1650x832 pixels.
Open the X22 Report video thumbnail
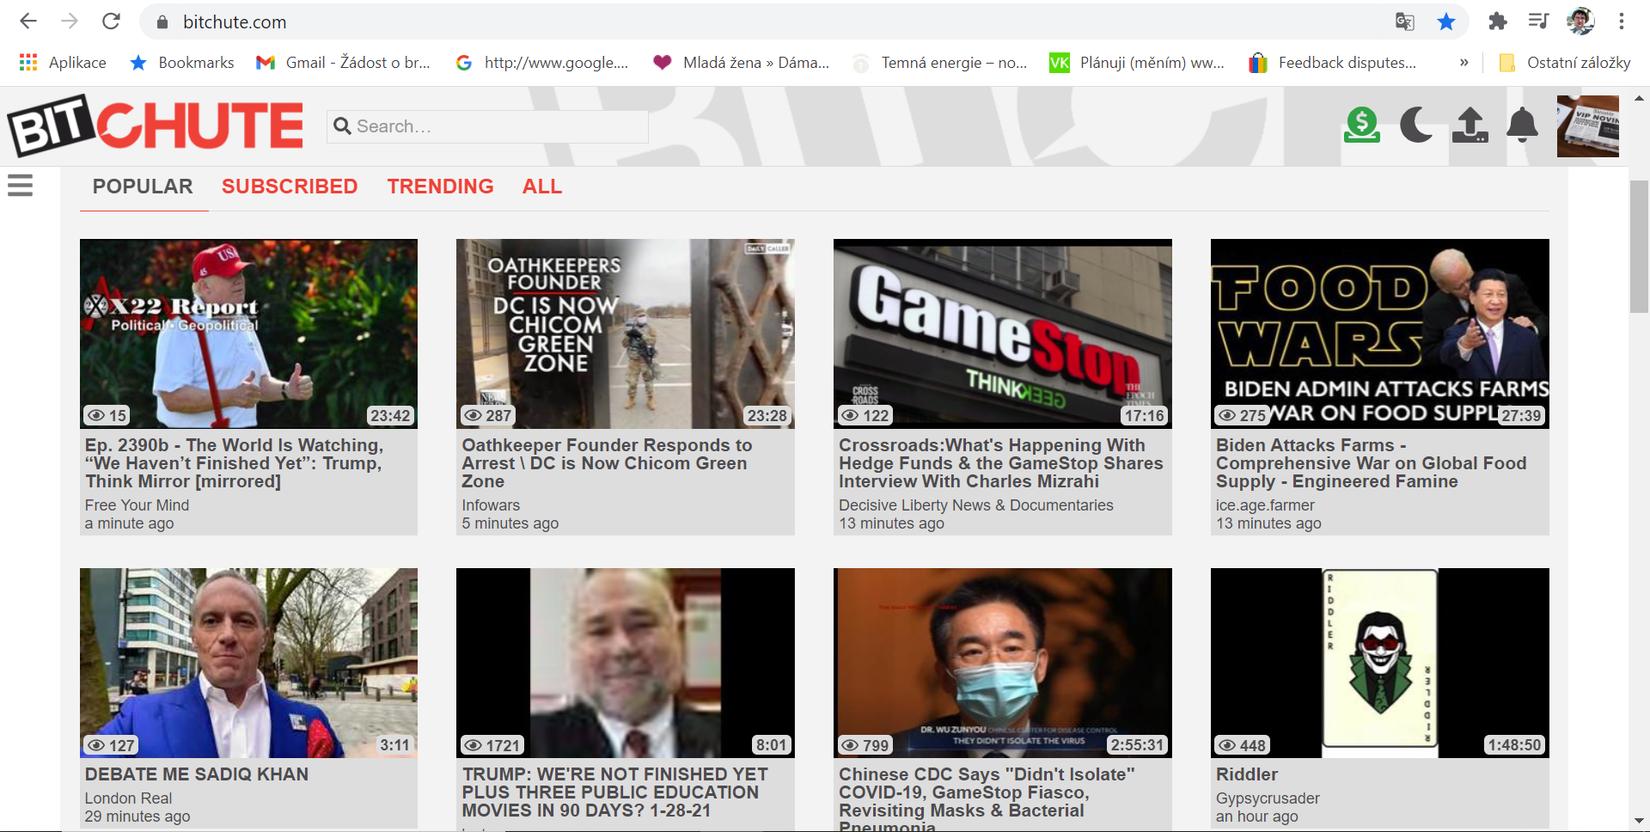click(x=248, y=333)
